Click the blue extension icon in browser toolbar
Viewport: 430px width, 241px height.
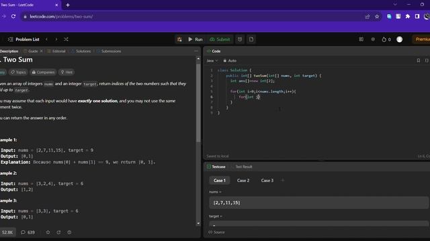point(389,16)
